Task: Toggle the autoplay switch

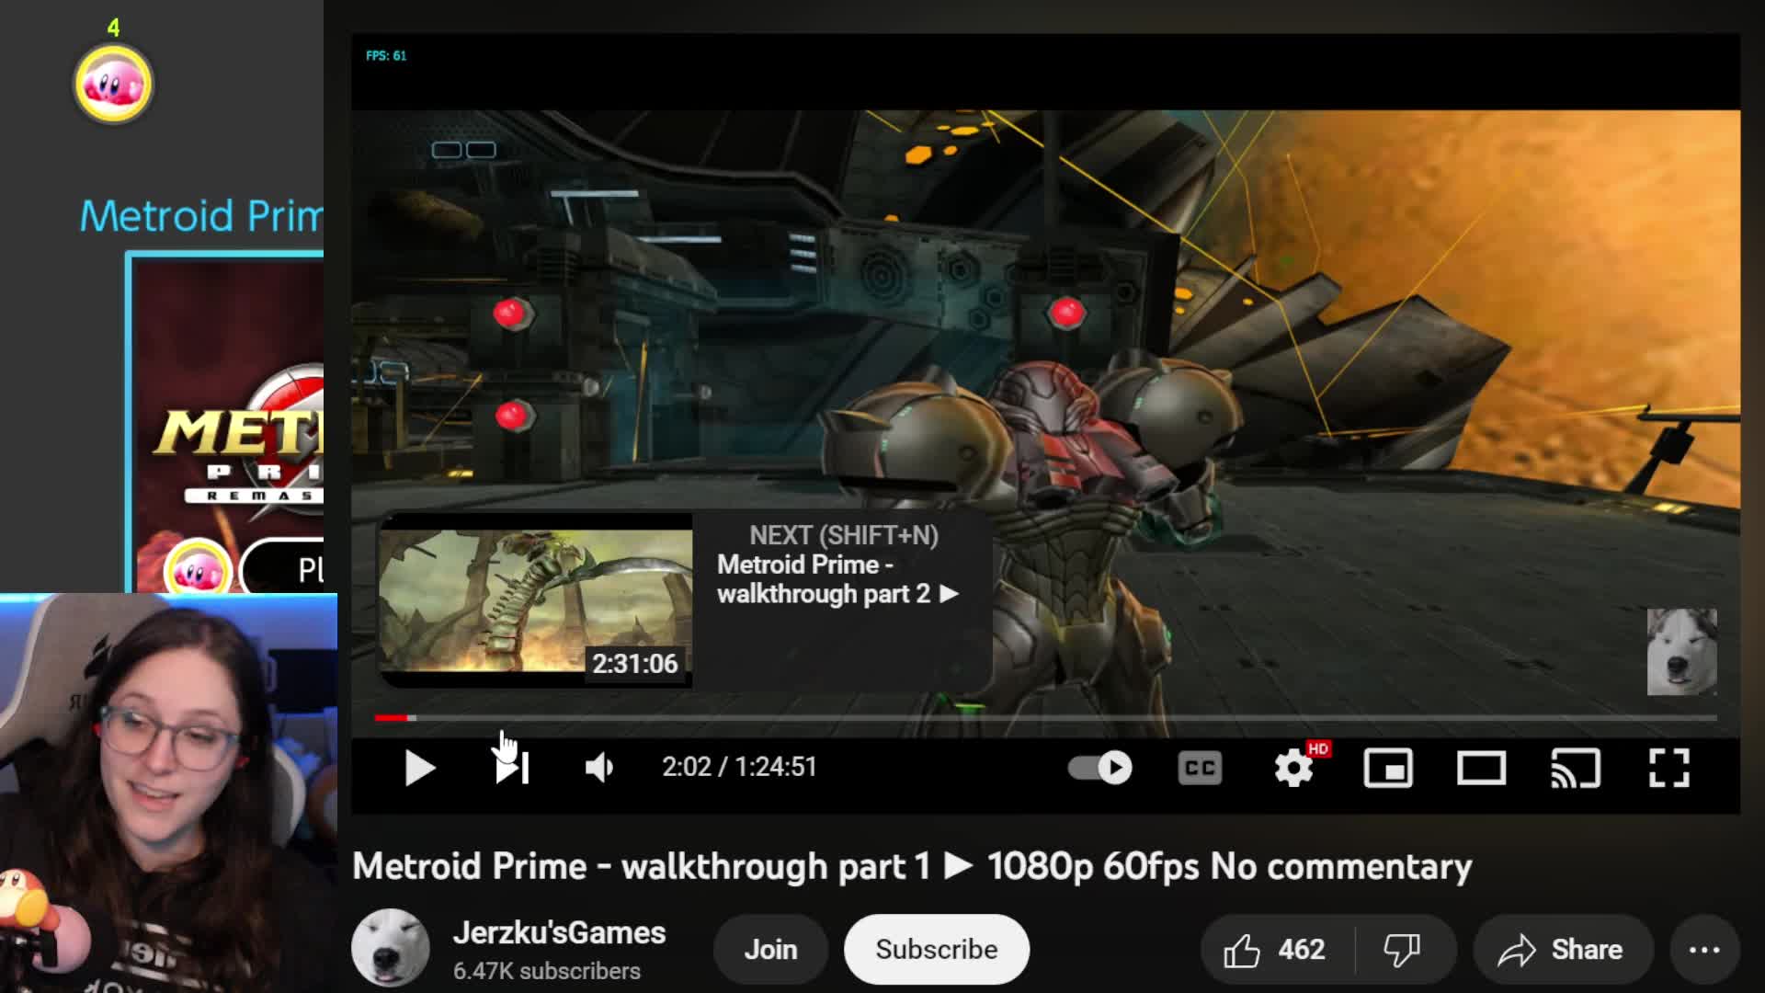Action: (x=1100, y=768)
